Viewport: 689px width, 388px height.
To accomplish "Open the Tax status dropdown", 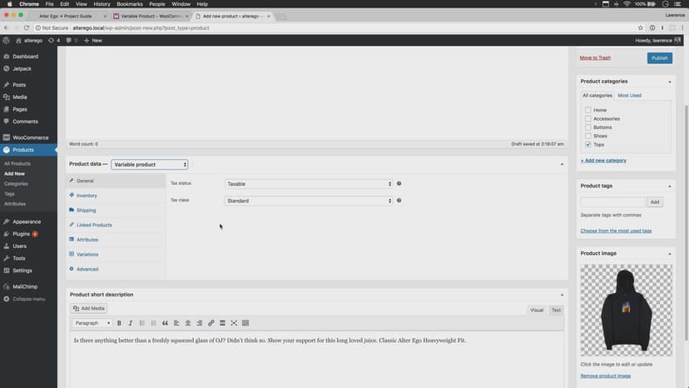I will pos(308,184).
